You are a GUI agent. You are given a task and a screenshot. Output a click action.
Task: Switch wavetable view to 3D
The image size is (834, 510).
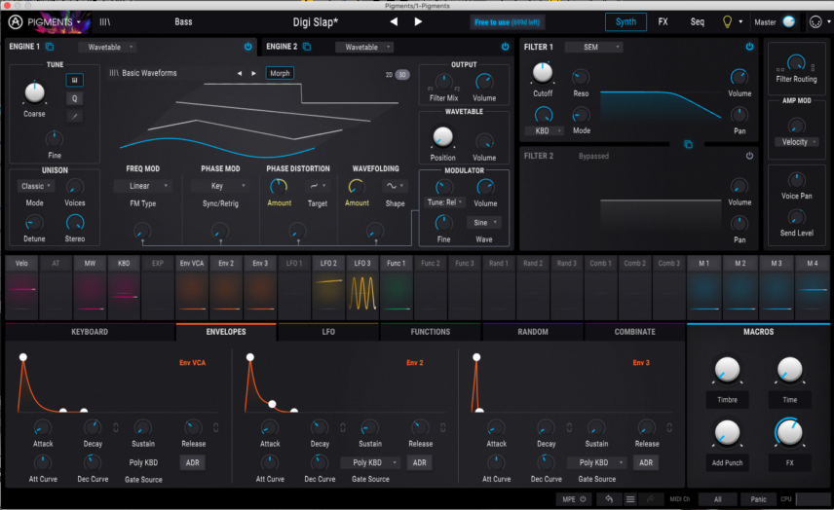[402, 75]
